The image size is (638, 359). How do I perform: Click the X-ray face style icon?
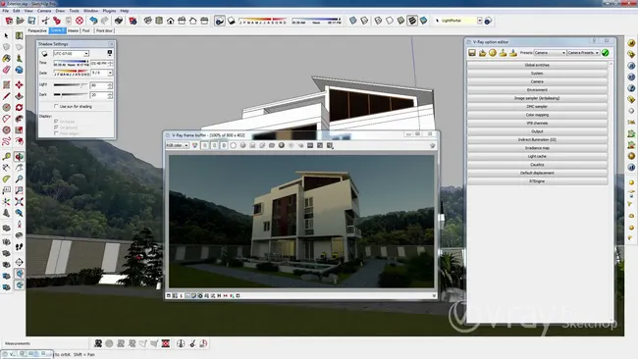352,21
